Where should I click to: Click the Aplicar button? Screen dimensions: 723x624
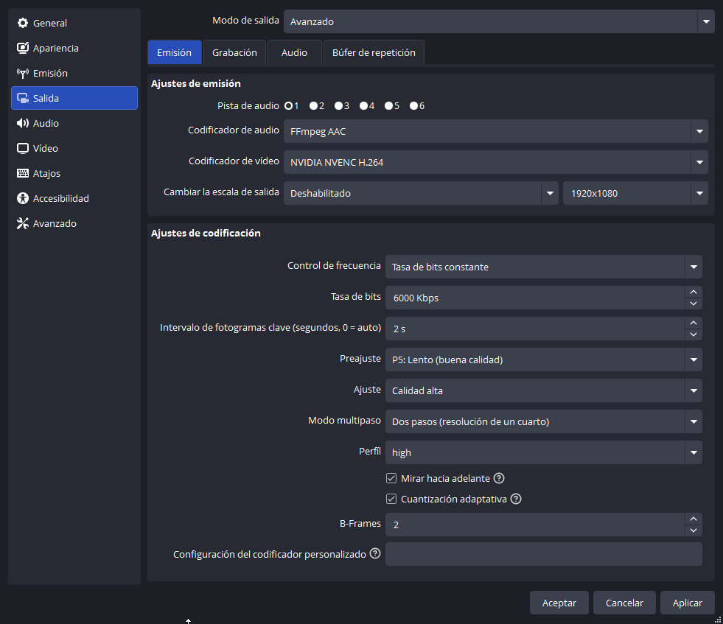pos(688,603)
